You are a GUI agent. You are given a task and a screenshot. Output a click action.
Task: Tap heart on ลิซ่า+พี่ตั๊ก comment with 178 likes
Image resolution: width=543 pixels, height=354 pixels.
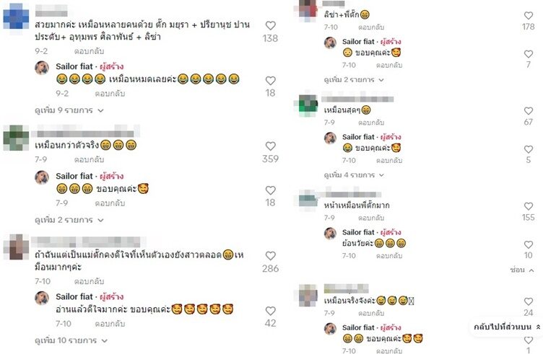pos(528,15)
